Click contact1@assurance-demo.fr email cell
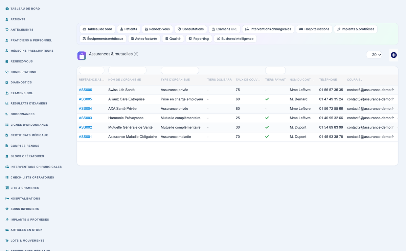Viewport: 406px width, 251px height. pyautogui.click(x=370, y=137)
